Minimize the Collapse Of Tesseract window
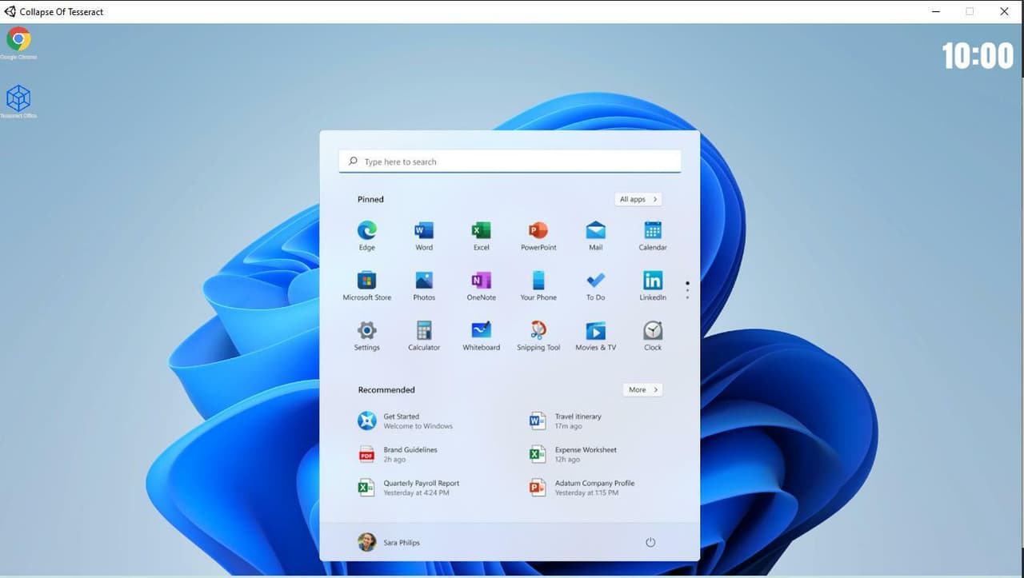This screenshot has width=1024, height=578. coord(936,12)
